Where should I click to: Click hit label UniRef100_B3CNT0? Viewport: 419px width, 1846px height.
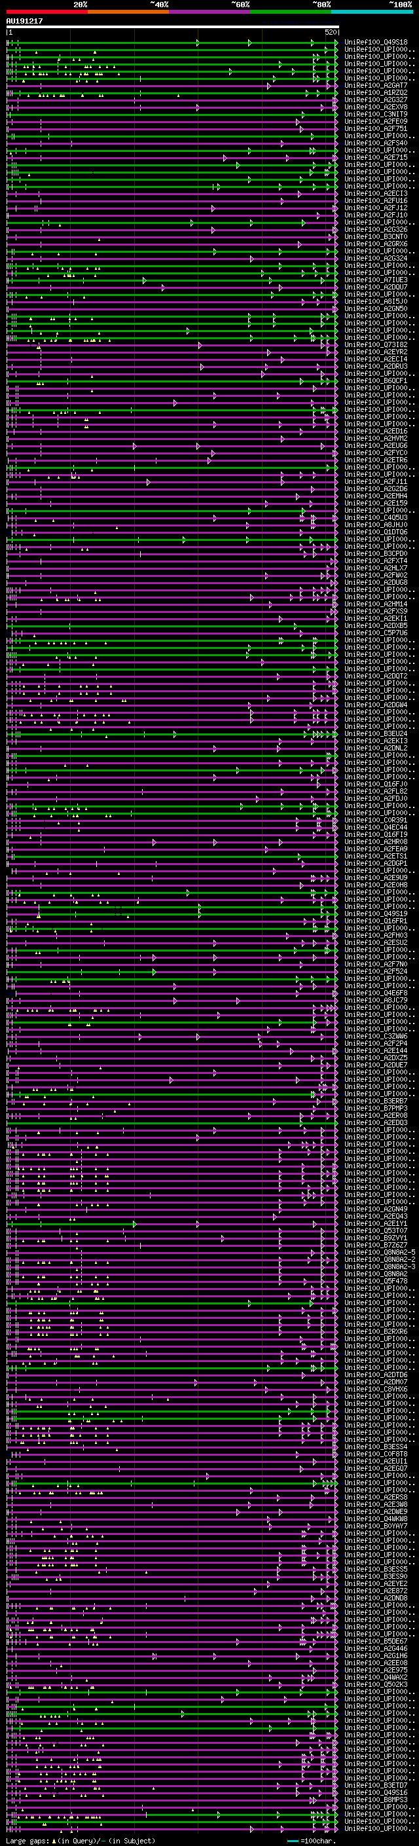click(x=376, y=236)
